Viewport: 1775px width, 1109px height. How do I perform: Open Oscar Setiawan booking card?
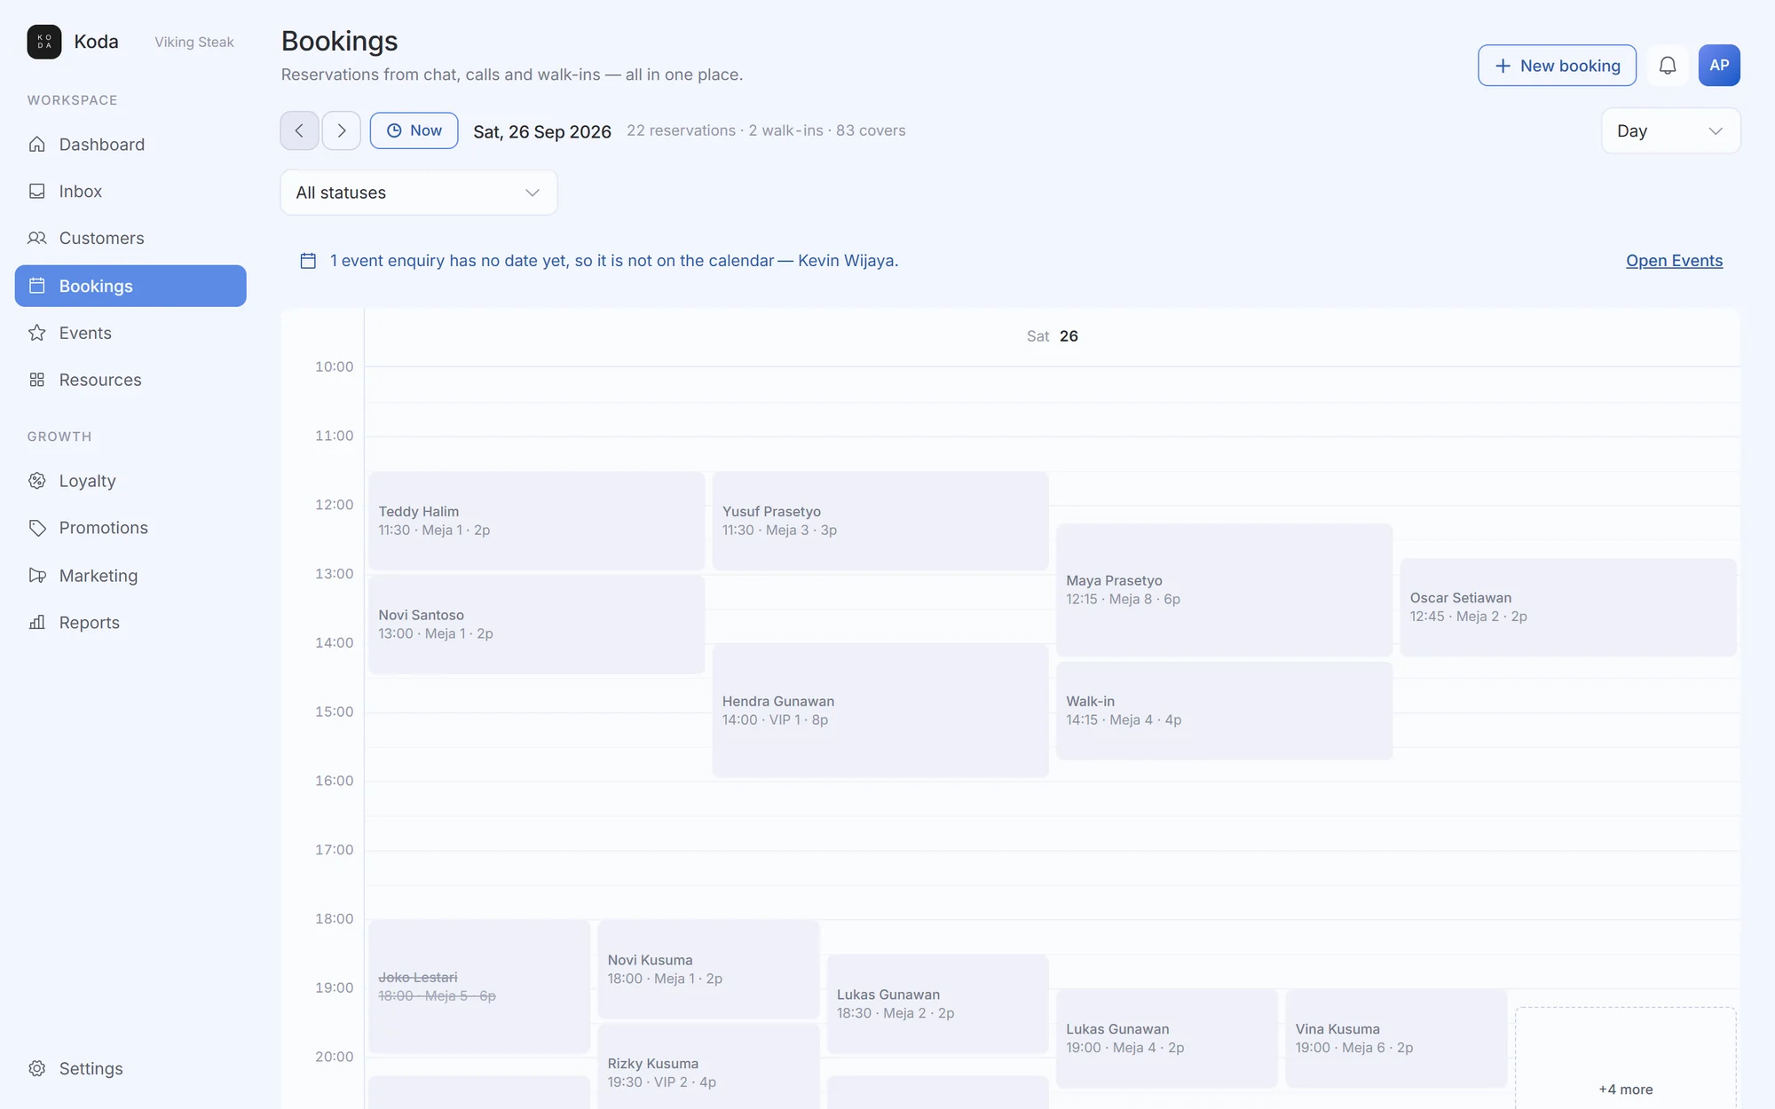click(x=1568, y=607)
